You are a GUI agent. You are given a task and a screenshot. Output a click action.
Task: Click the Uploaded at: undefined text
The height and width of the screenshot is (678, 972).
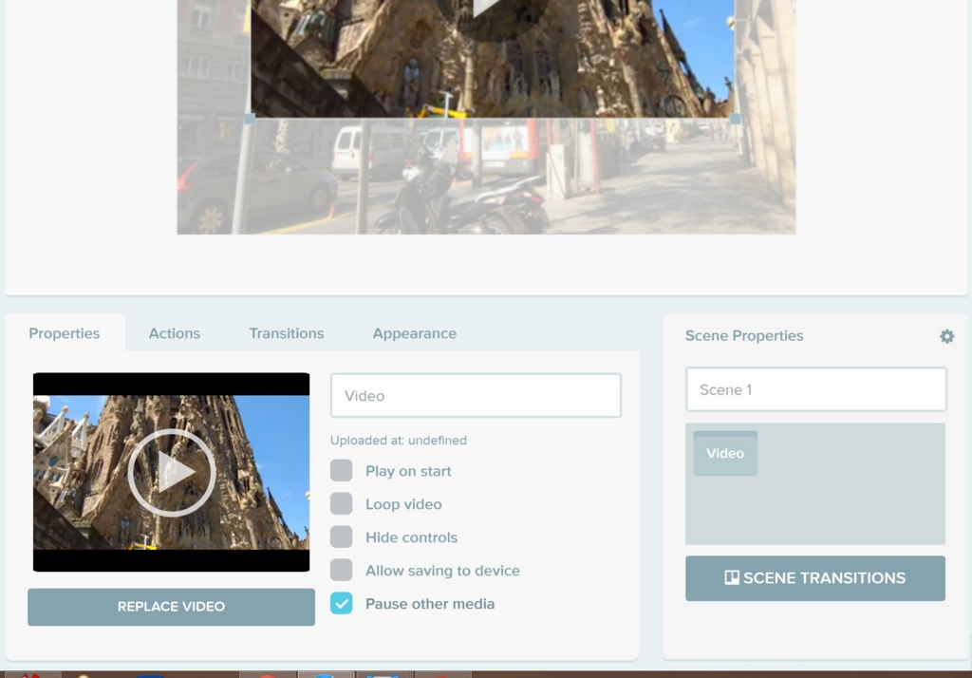coord(399,441)
